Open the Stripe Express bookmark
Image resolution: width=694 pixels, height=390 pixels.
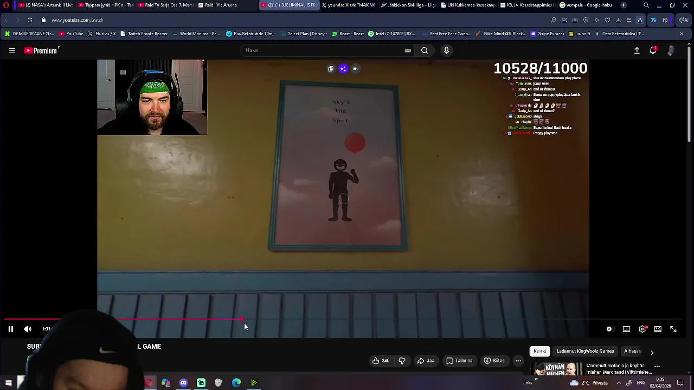547,34
